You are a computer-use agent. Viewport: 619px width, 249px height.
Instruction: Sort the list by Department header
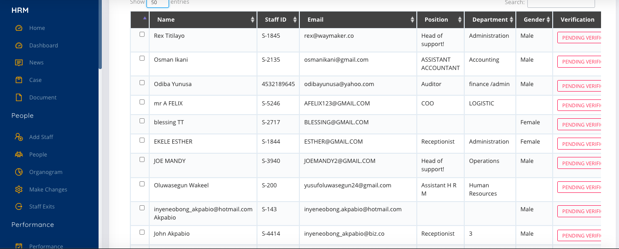pyautogui.click(x=490, y=20)
